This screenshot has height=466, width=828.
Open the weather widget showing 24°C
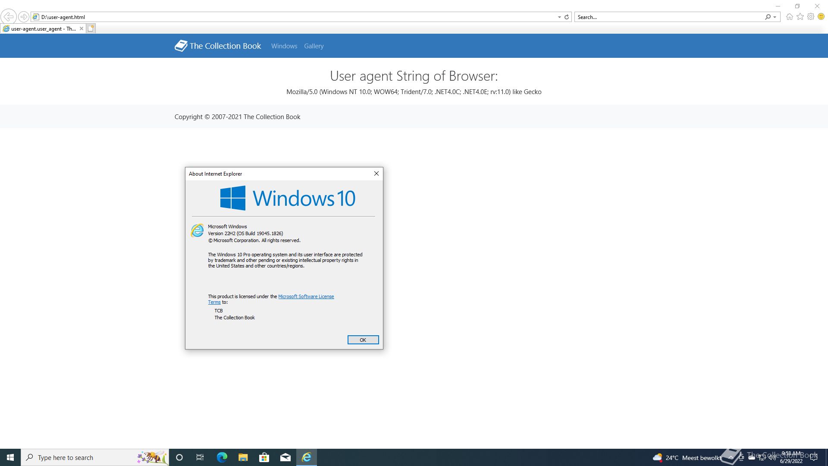coord(687,457)
